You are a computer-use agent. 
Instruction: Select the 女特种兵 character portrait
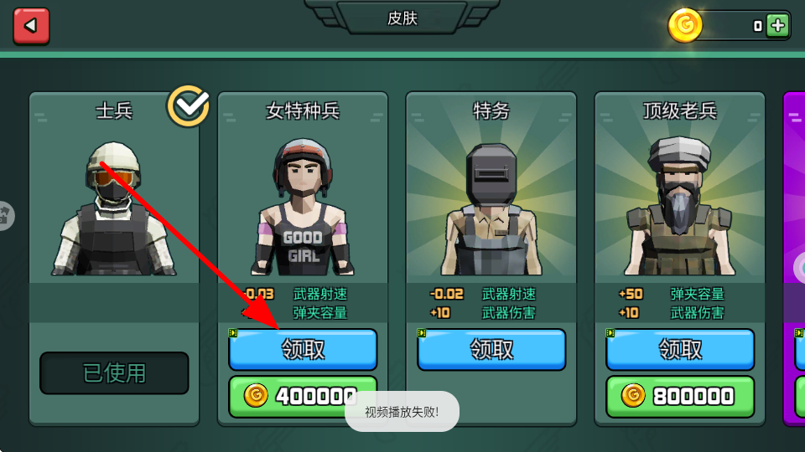(x=303, y=207)
